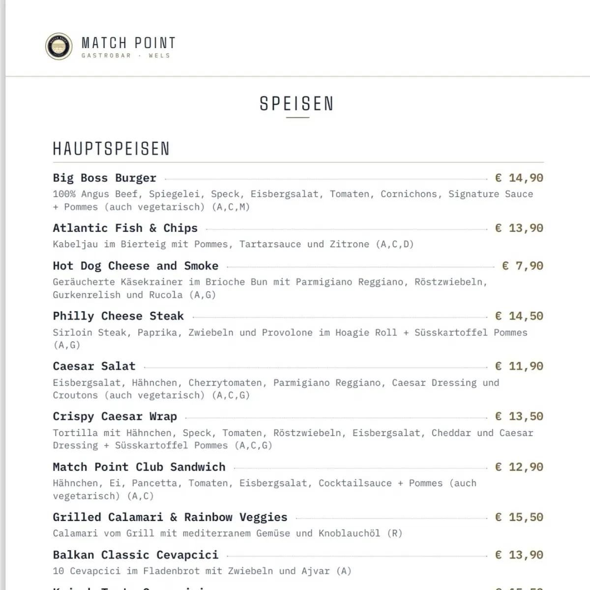Select the Balkan Classic Cevapcici title
This screenshot has height=590, width=590.
click(136, 555)
